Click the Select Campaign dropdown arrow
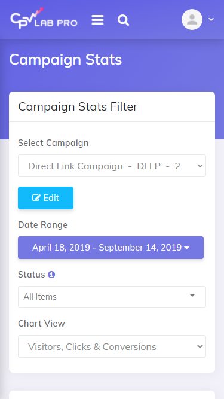The width and height of the screenshot is (224, 399). pos(200,166)
